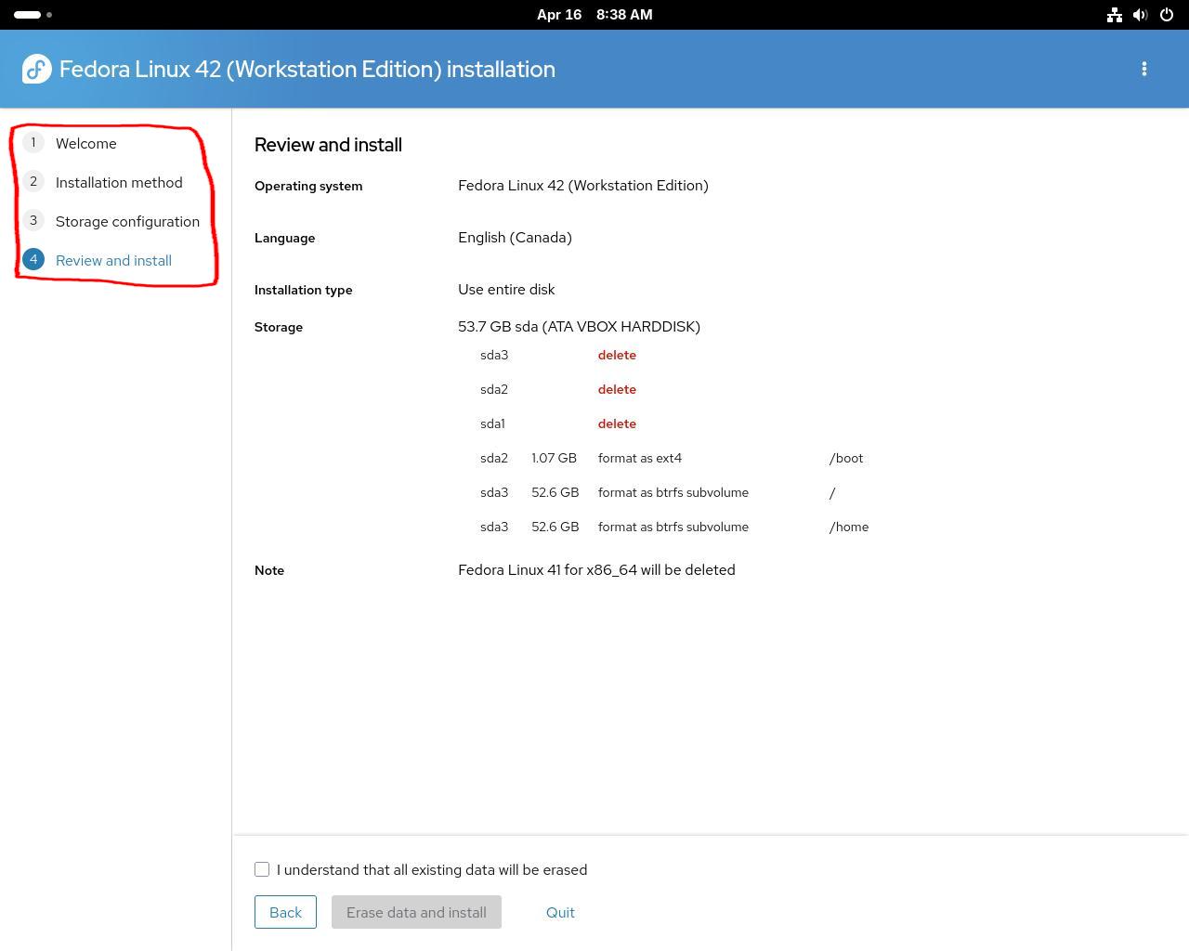Select the 'Fedora Linux 42 (Workstation Edition)' operating system value
The height and width of the screenshot is (951, 1189).
coord(583,186)
